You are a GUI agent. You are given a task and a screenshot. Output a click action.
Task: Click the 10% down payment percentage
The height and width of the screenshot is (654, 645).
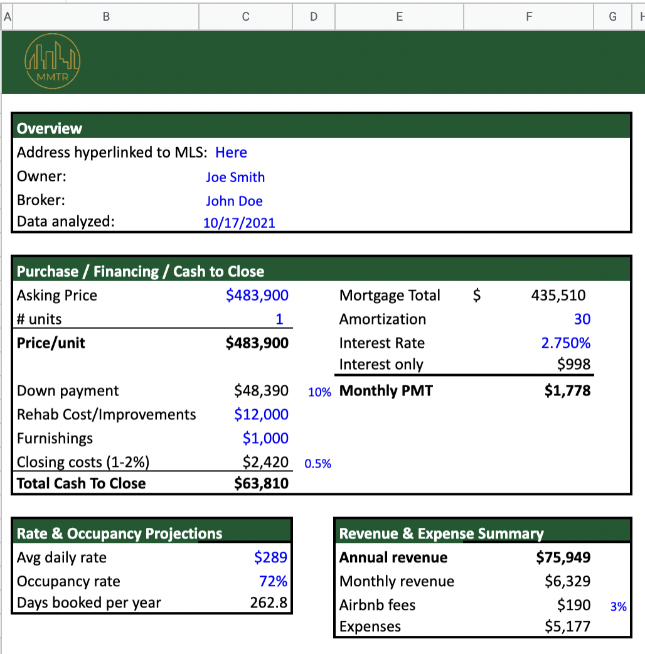pos(319,392)
